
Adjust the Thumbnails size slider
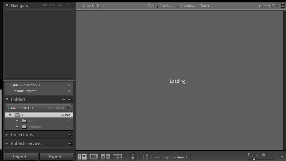pos(254,159)
